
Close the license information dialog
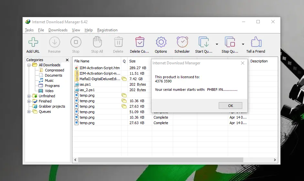[243, 63]
